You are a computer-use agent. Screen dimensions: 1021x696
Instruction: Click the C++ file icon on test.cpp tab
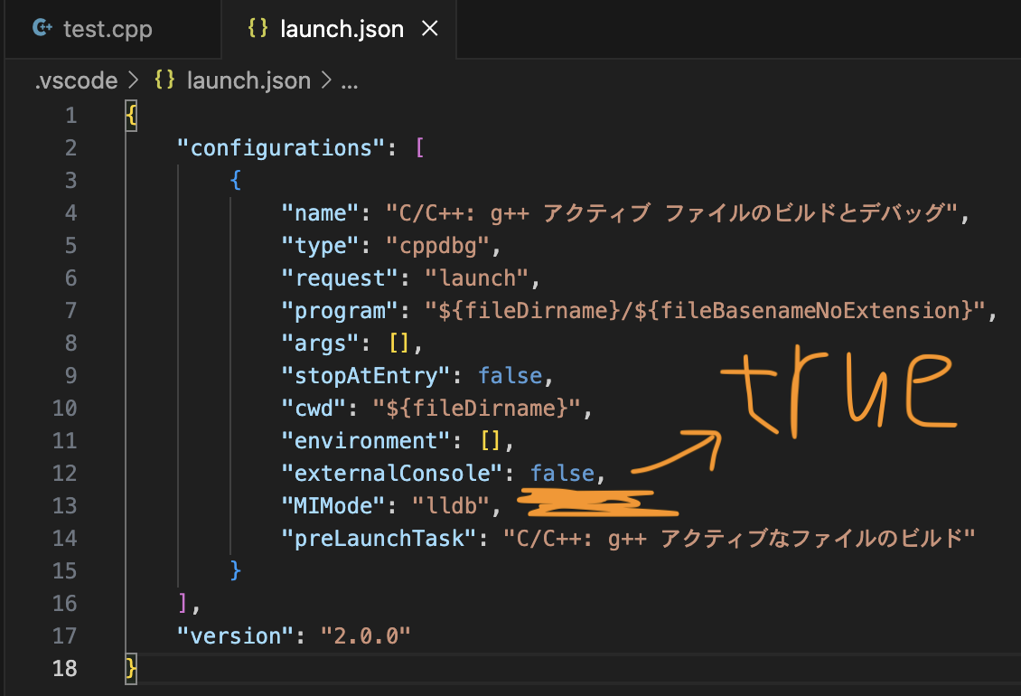click(42, 28)
